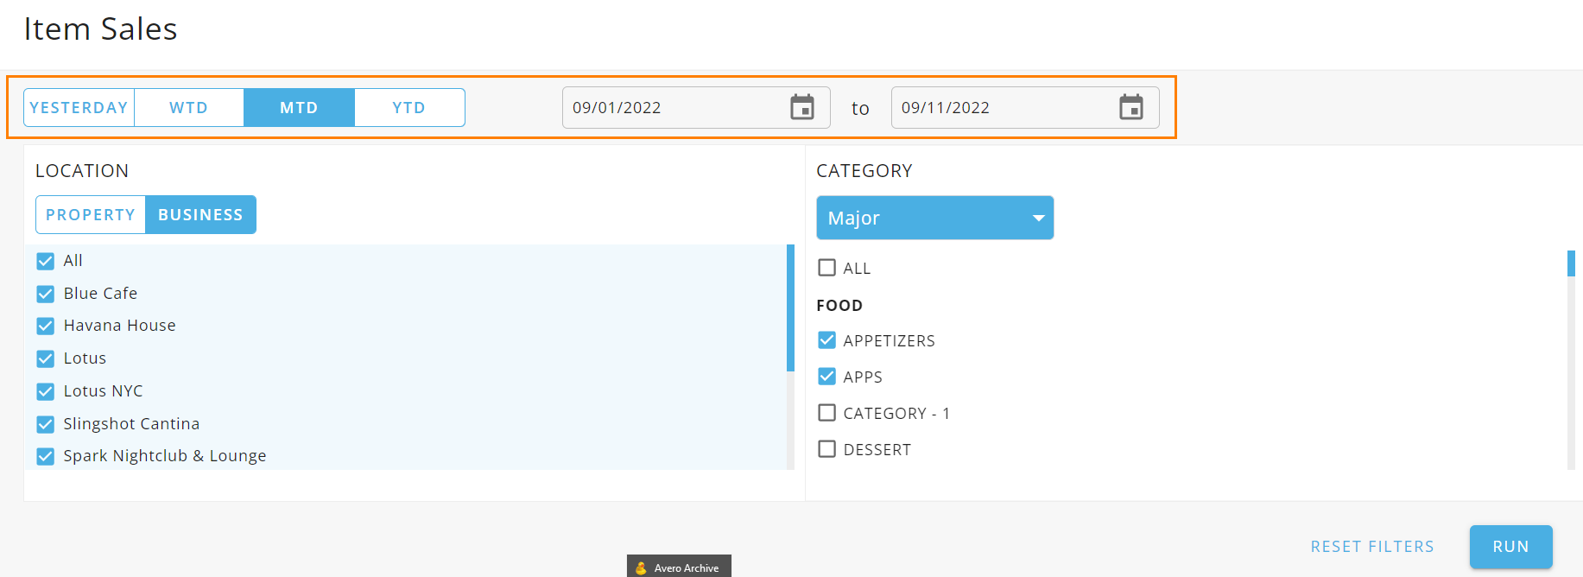This screenshot has height=577, width=1583.
Task: Select the YESTERDAY date range tab
Action: pyautogui.click(x=79, y=108)
